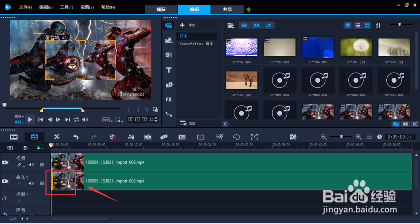Open the Sound Mixer
Screen dimensions: 420x224
coord(131,137)
